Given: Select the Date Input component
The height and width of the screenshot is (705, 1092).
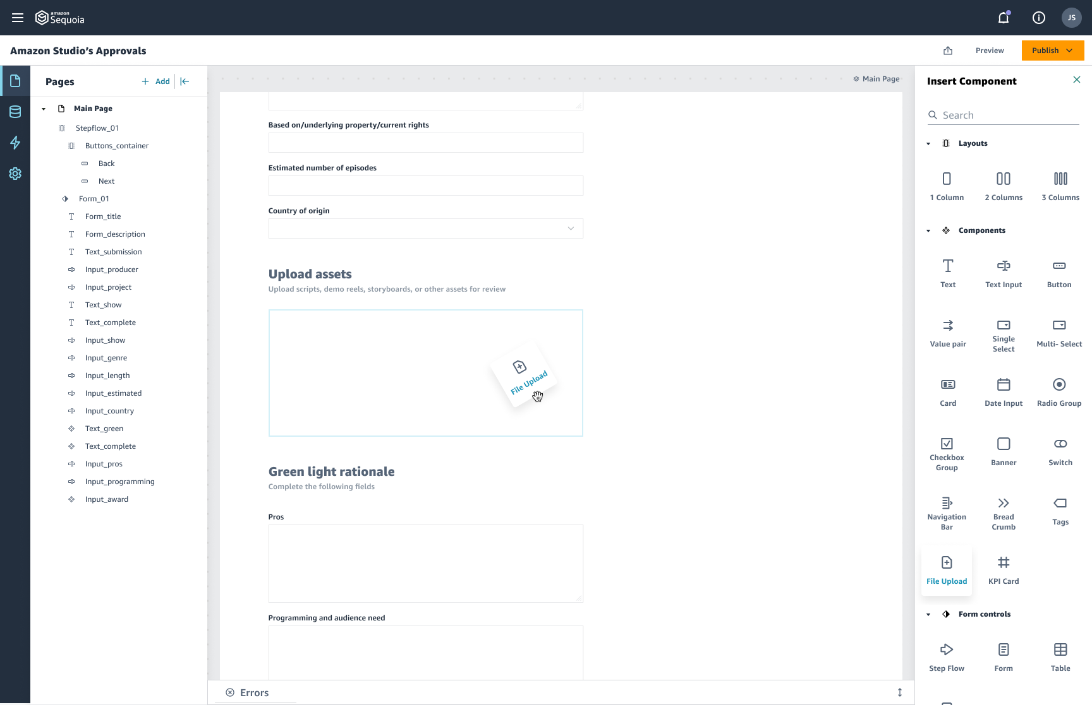Looking at the screenshot, I should point(1003,390).
